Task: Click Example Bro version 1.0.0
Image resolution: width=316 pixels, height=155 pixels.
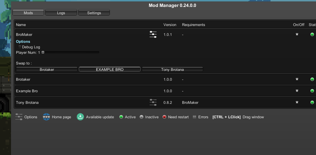Action: [168, 91]
